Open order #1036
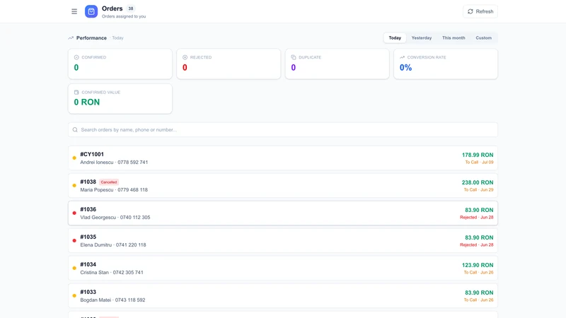The width and height of the screenshot is (566, 318). point(283,213)
